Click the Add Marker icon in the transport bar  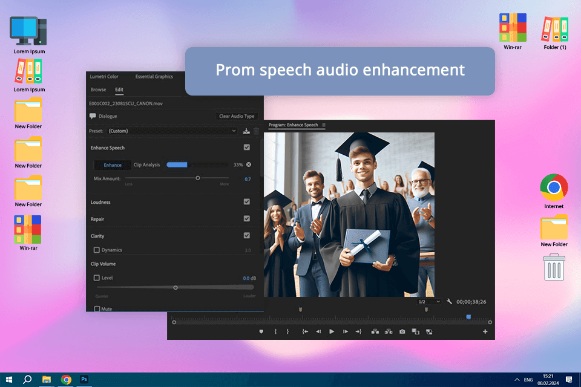click(261, 332)
